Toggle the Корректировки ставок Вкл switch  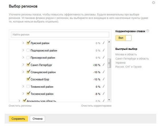[x=123, y=38]
